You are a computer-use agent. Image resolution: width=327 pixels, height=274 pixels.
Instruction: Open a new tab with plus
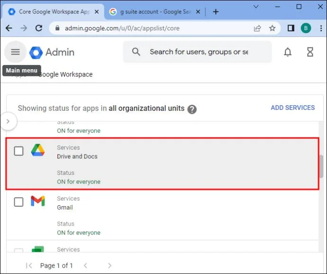pos(216,11)
